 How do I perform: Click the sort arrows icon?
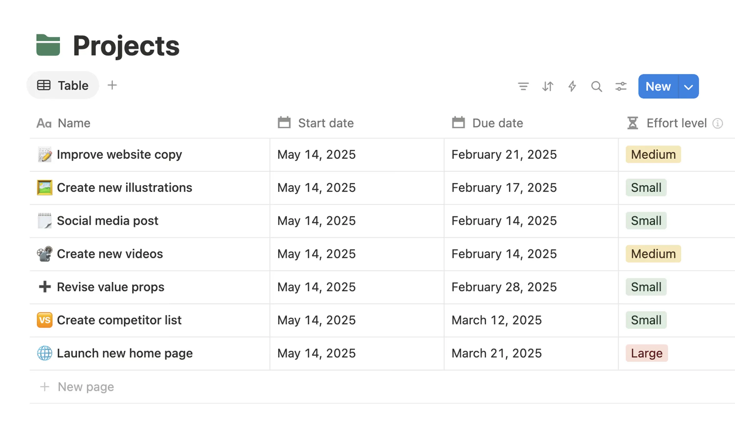tap(547, 86)
